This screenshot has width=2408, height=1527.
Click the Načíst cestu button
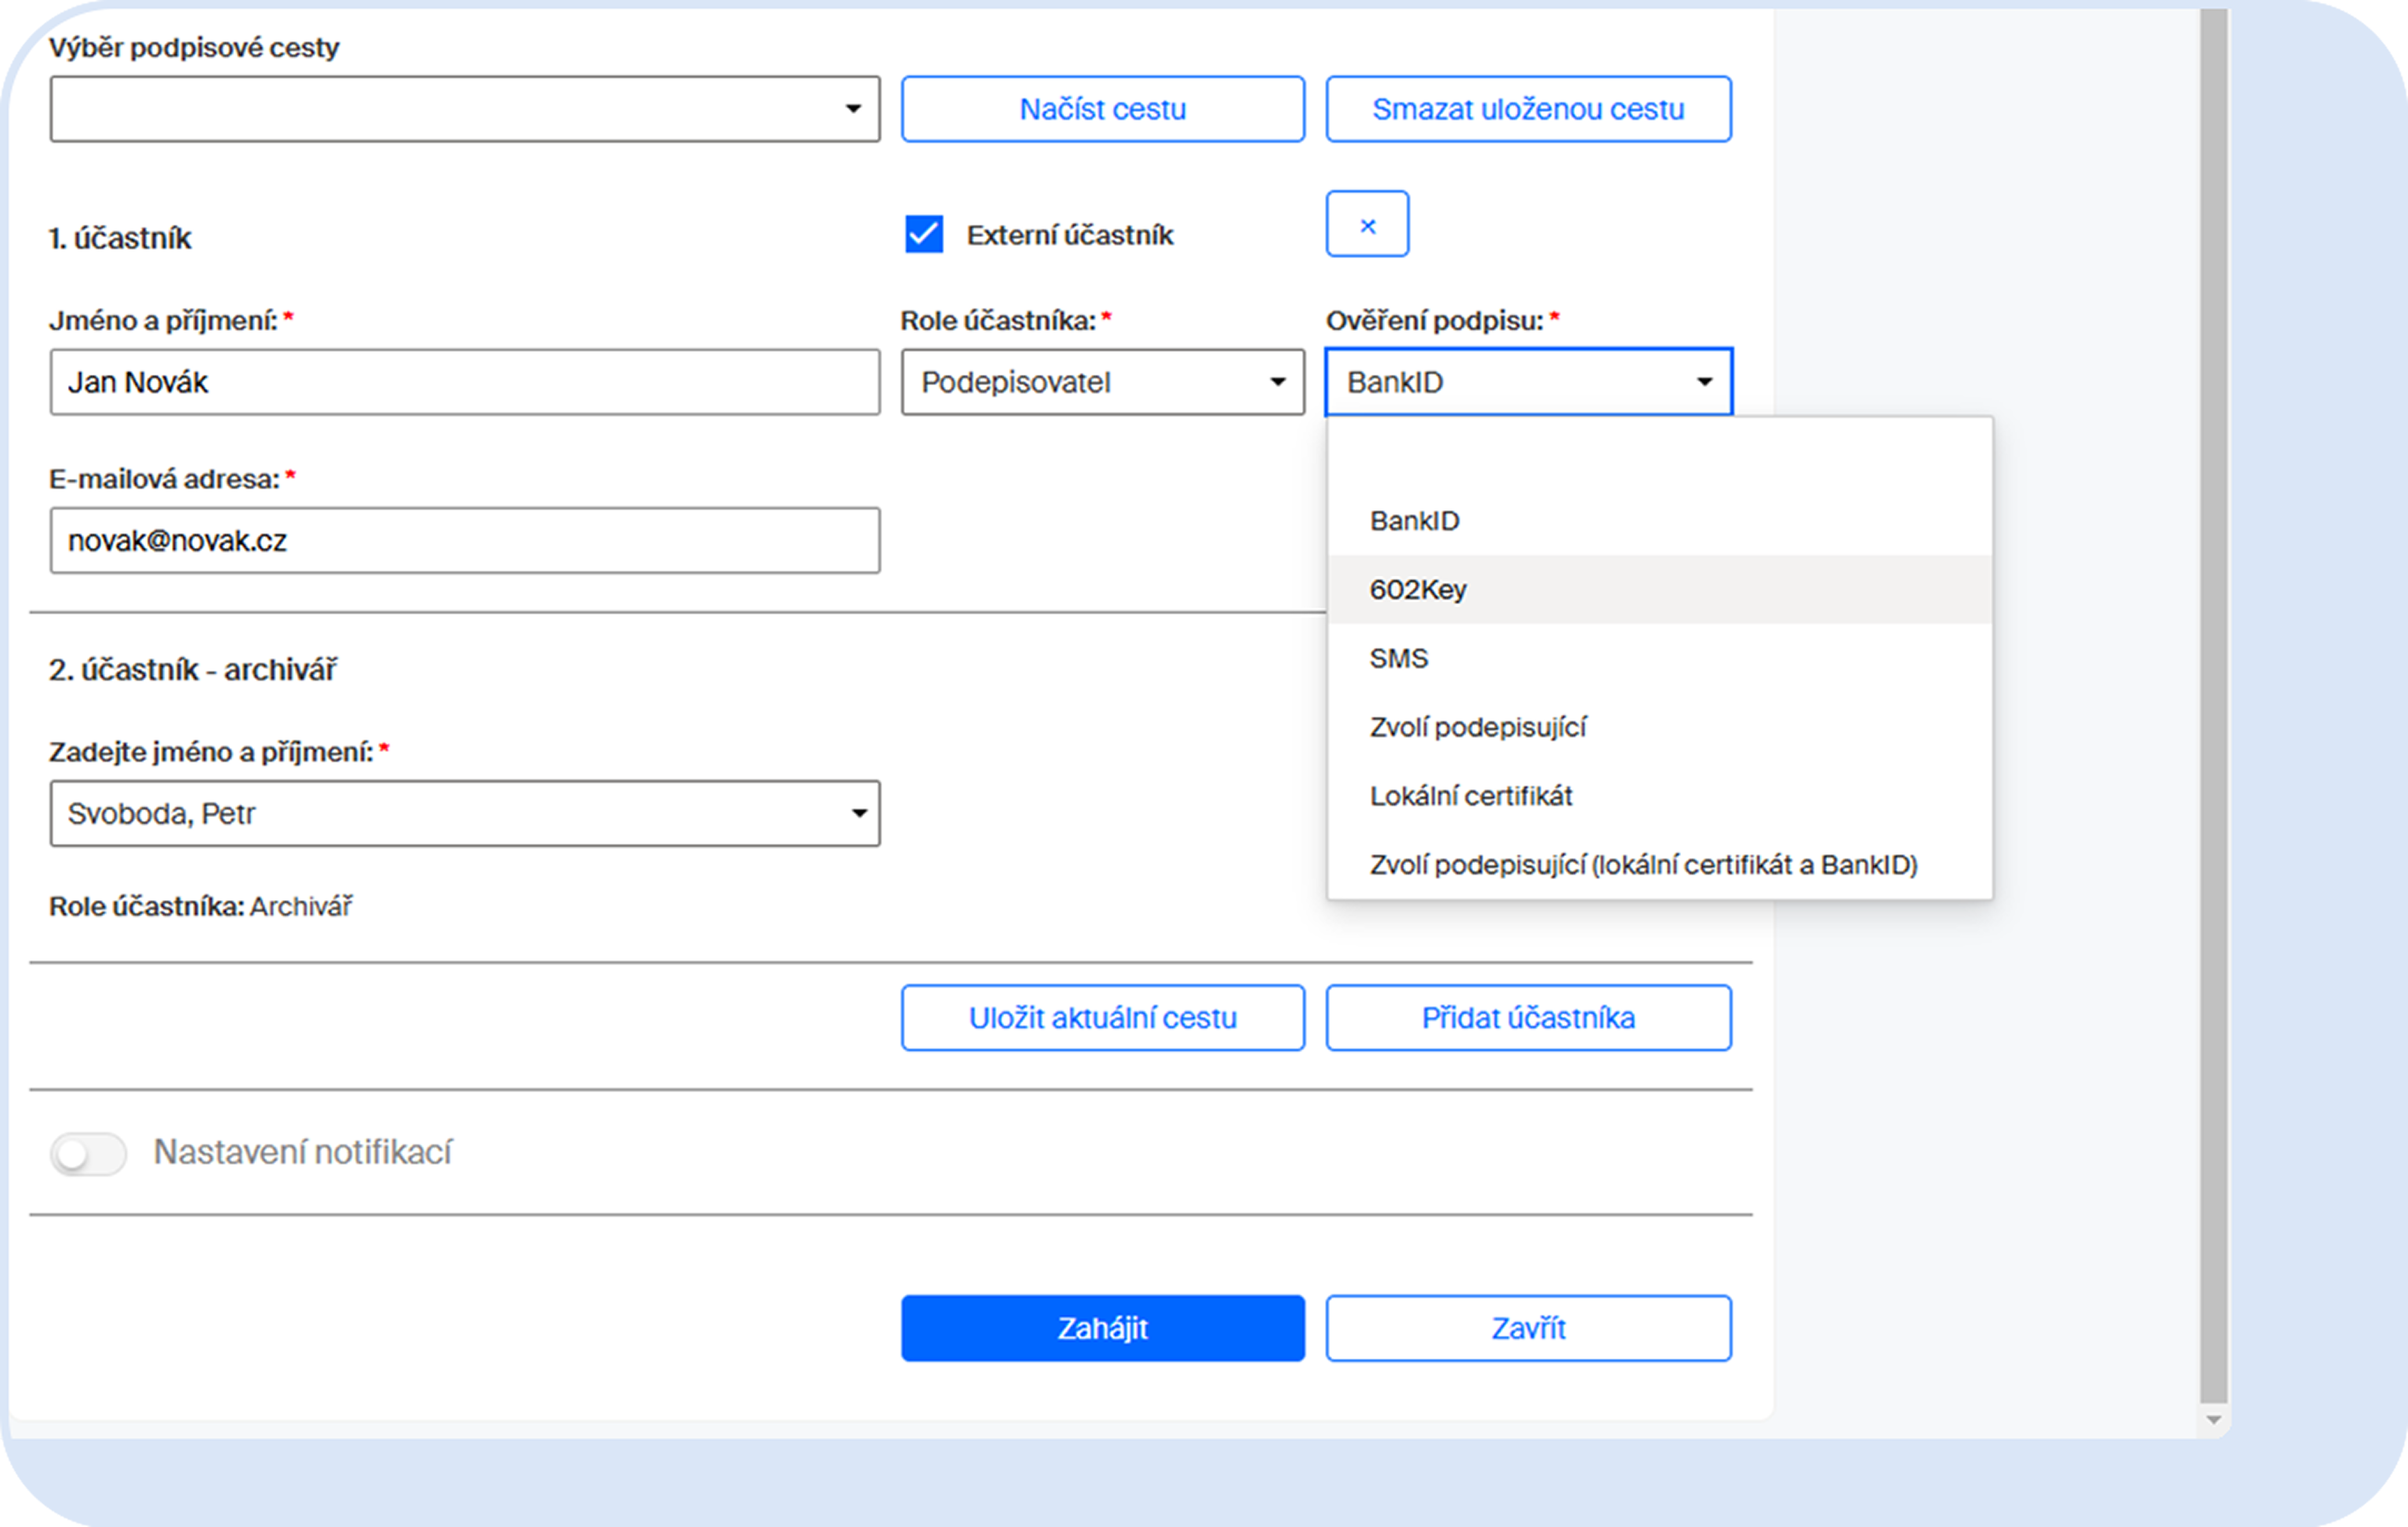pyautogui.click(x=1102, y=109)
